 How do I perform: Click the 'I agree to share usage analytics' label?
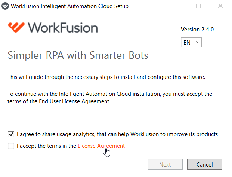coord(117,134)
